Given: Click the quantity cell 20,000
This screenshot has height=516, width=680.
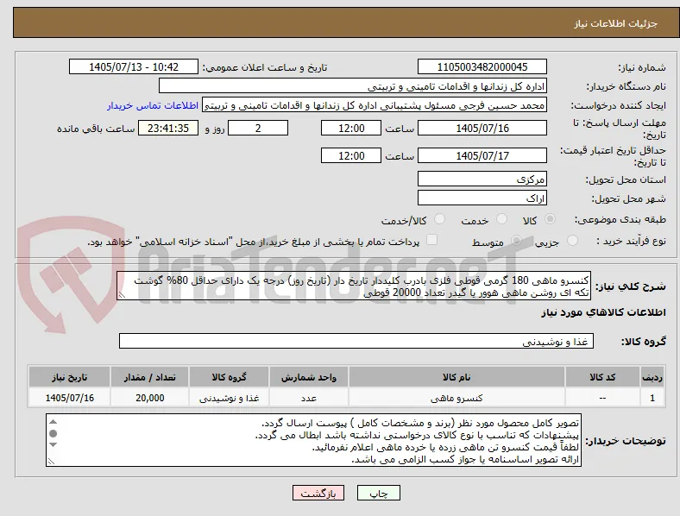Looking at the screenshot, I should pyautogui.click(x=149, y=398).
